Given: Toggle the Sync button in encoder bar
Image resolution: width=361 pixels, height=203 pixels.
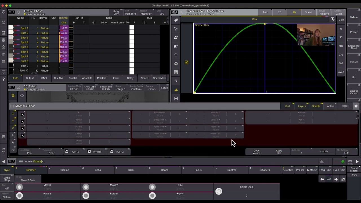Looking at the screenshot, I should click(x=7, y=170).
